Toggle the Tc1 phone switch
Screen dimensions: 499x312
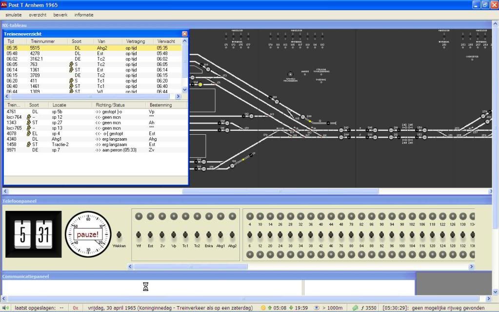tap(185, 235)
